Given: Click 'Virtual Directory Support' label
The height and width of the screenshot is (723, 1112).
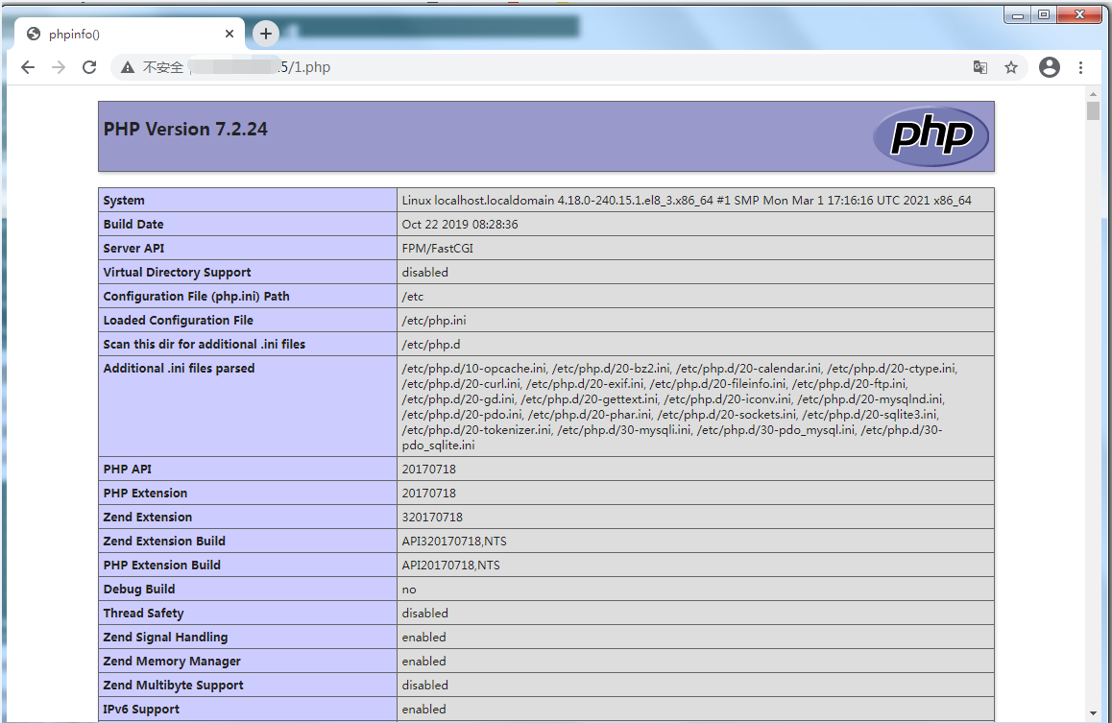Looking at the screenshot, I should 177,272.
